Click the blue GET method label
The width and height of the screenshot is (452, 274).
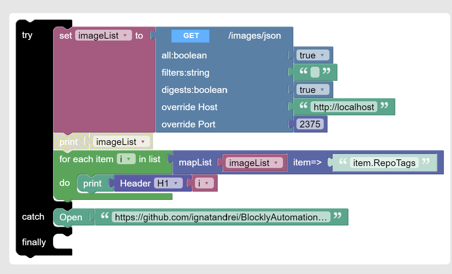[x=191, y=36]
